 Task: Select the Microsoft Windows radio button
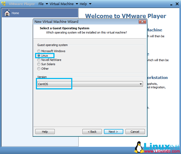pos(39,51)
